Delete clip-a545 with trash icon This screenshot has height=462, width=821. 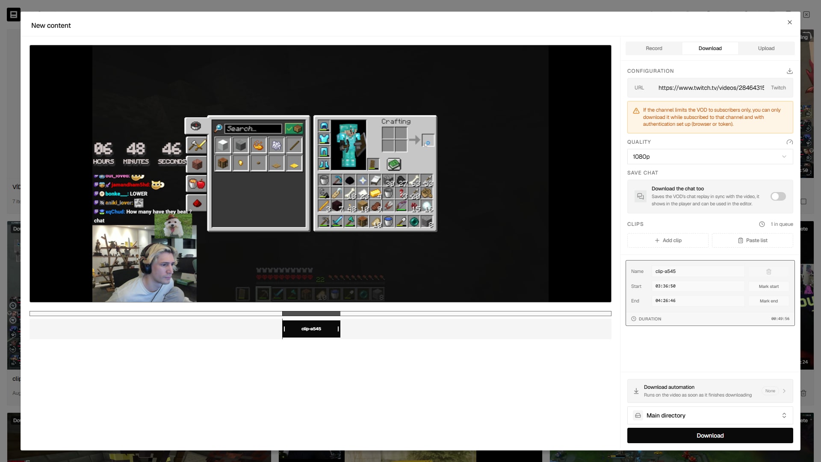click(768, 272)
